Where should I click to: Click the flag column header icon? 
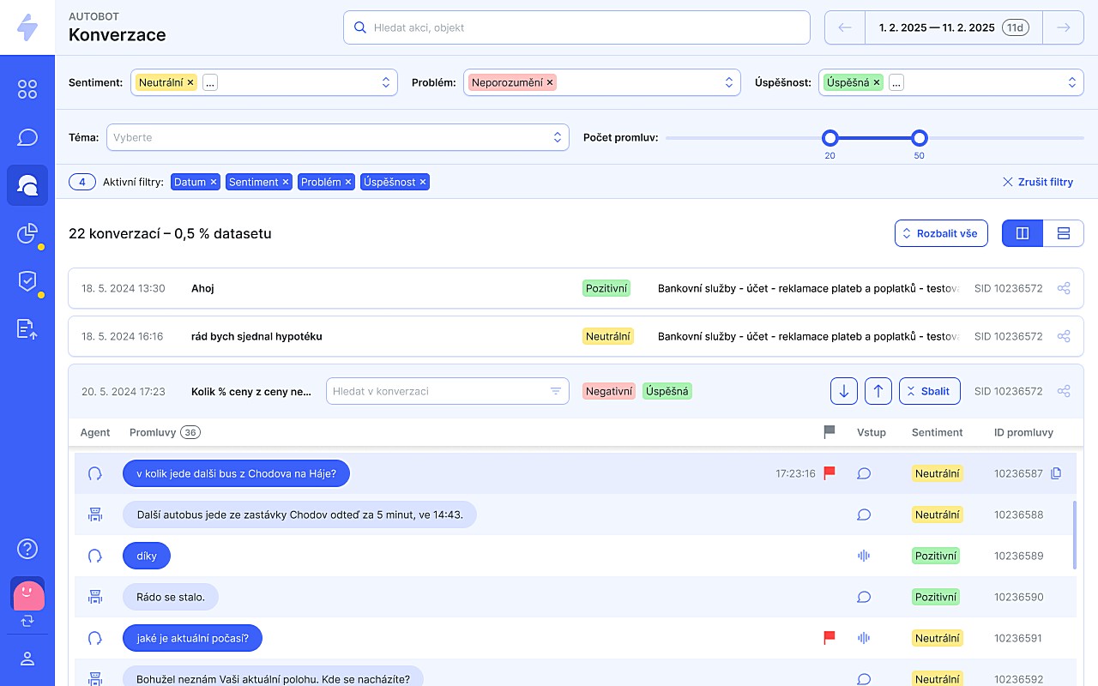point(830,432)
